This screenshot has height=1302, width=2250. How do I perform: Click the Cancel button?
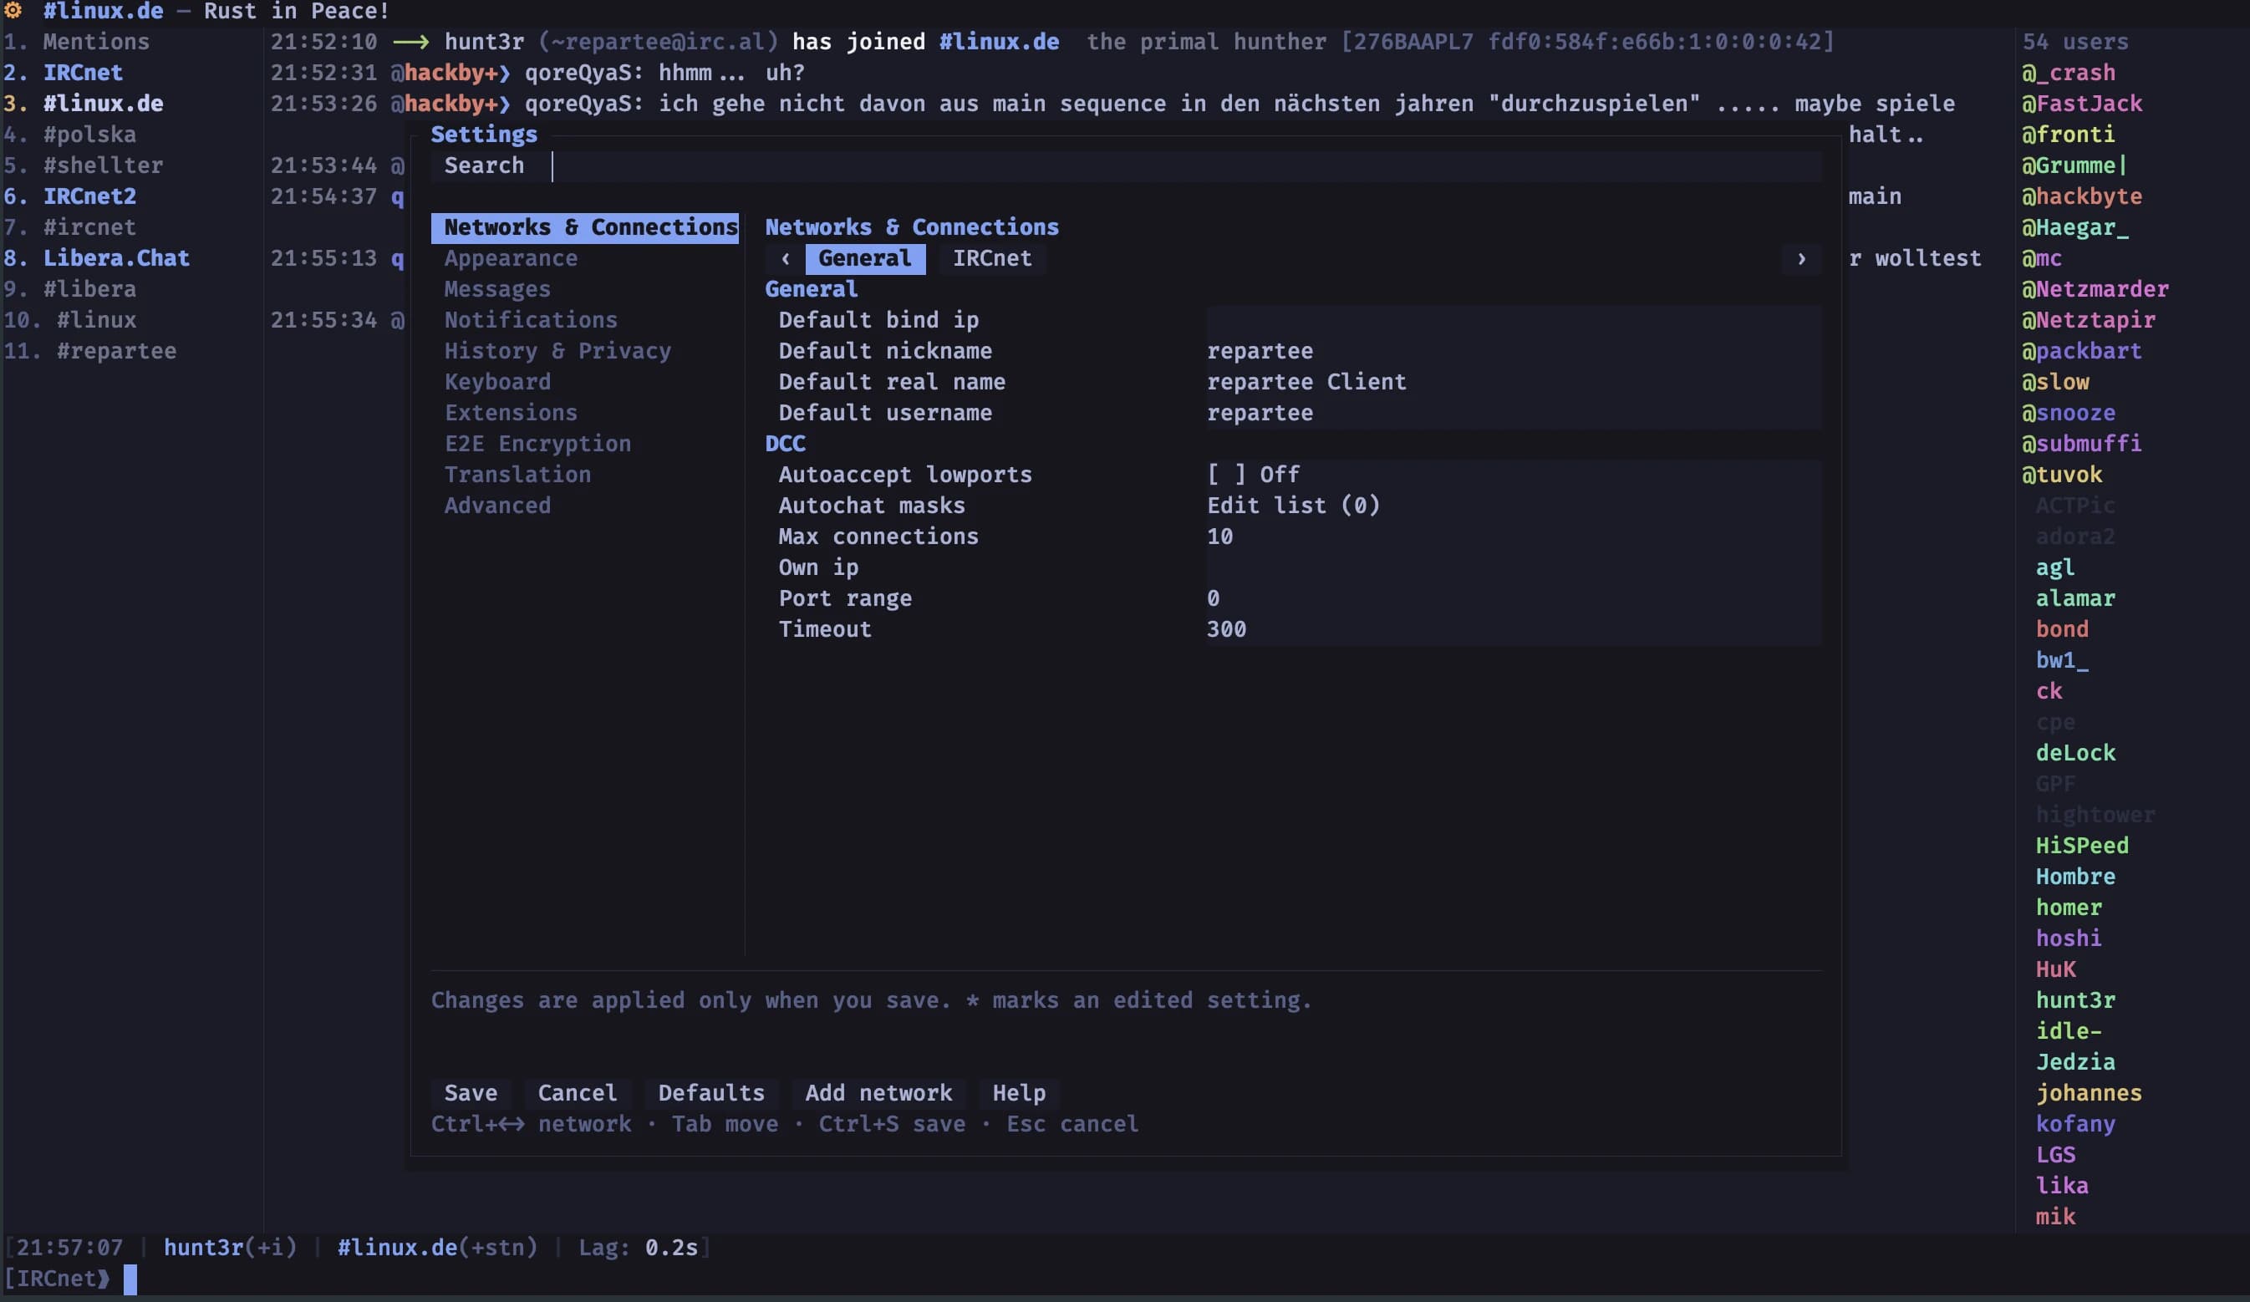point(577,1094)
